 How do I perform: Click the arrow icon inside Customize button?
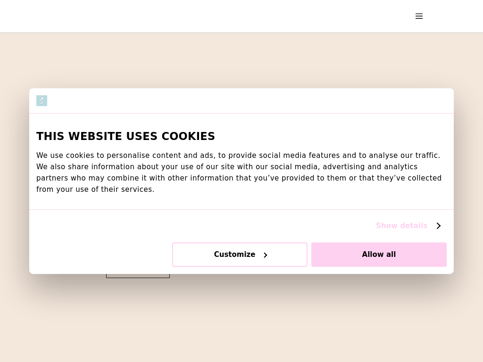tap(266, 255)
